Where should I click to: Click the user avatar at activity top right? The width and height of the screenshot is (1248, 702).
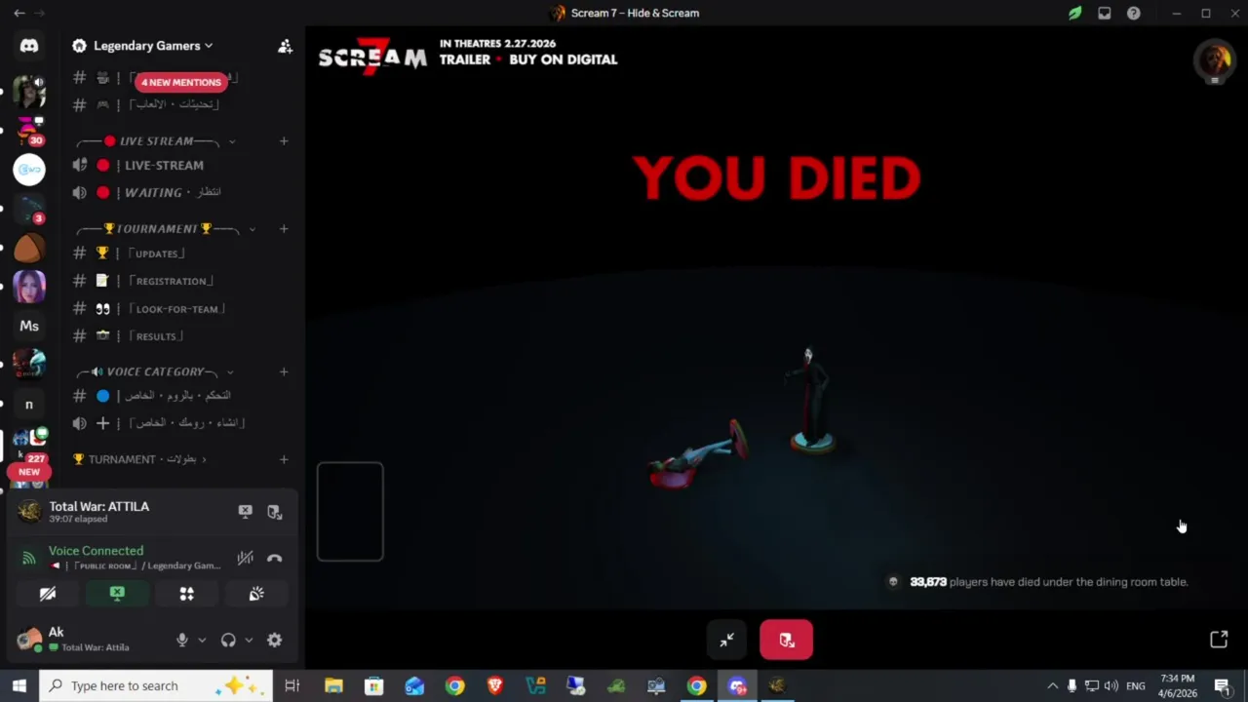pos(1214,60)
